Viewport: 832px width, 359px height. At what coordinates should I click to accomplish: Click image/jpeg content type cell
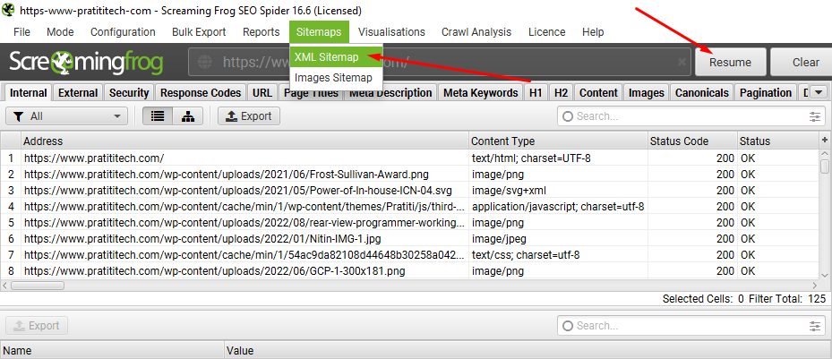tap(558, 239)
